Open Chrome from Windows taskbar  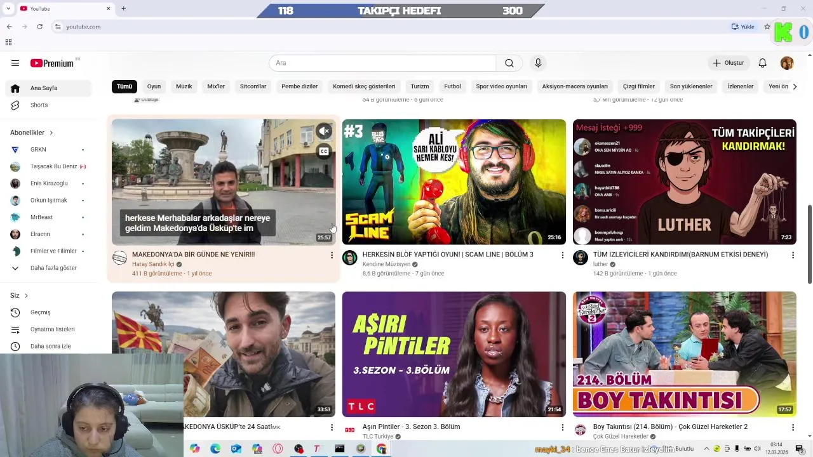click(x=381, y=449)
